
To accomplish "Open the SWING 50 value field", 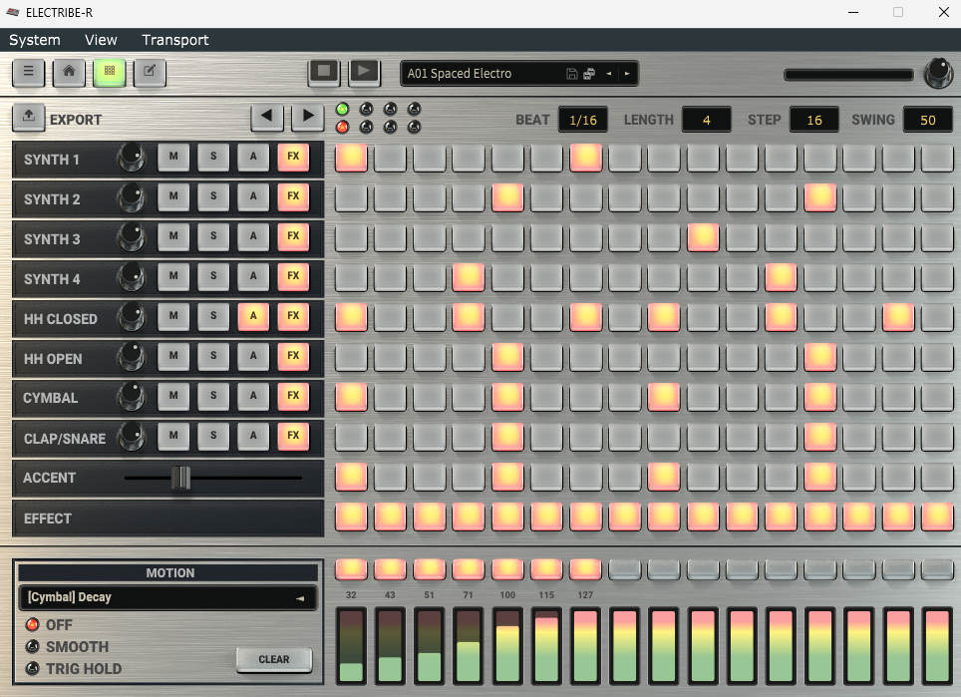I will pos(928,120).
